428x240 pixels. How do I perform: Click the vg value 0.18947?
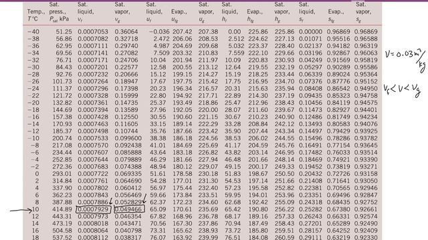tap(126, 81)
